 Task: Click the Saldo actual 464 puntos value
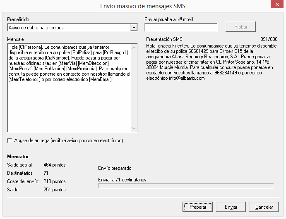click(55, 165)
